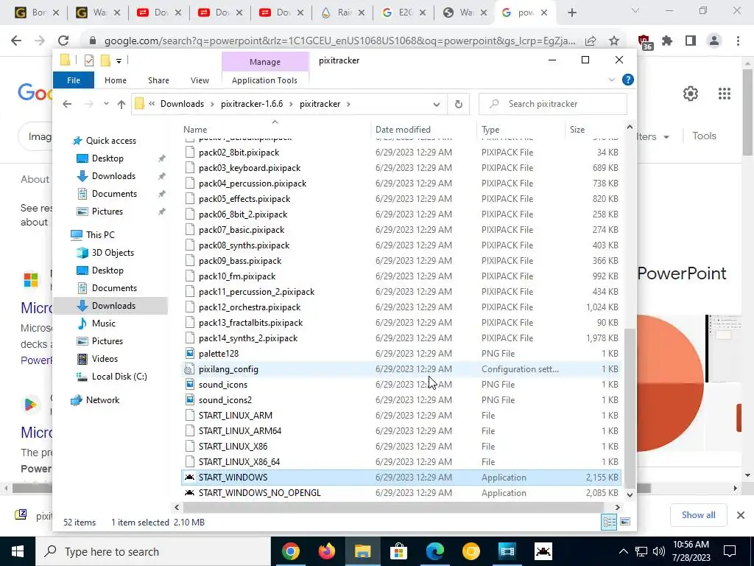Screen dimensions: 754x566
Task: Open Pictures under Quick access
Action: point(108,212)
